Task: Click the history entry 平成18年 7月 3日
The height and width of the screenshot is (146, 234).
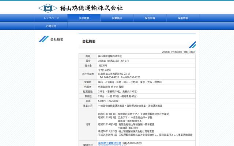Action: [x=107, y=131]
